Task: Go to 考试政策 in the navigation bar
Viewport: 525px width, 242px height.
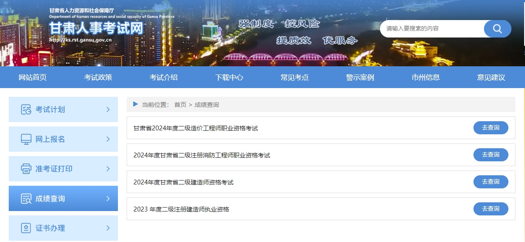Action: [98, 78]
